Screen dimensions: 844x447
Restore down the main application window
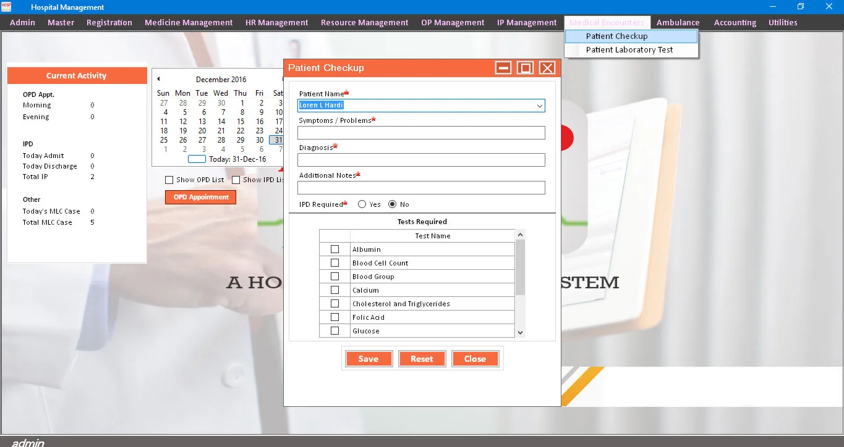801,7
